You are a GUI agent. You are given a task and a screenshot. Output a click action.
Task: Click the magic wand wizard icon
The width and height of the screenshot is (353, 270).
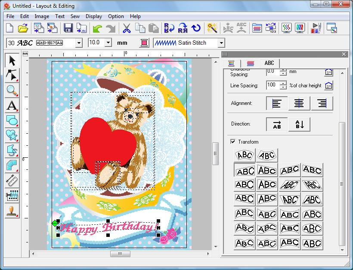coord(212,28)
